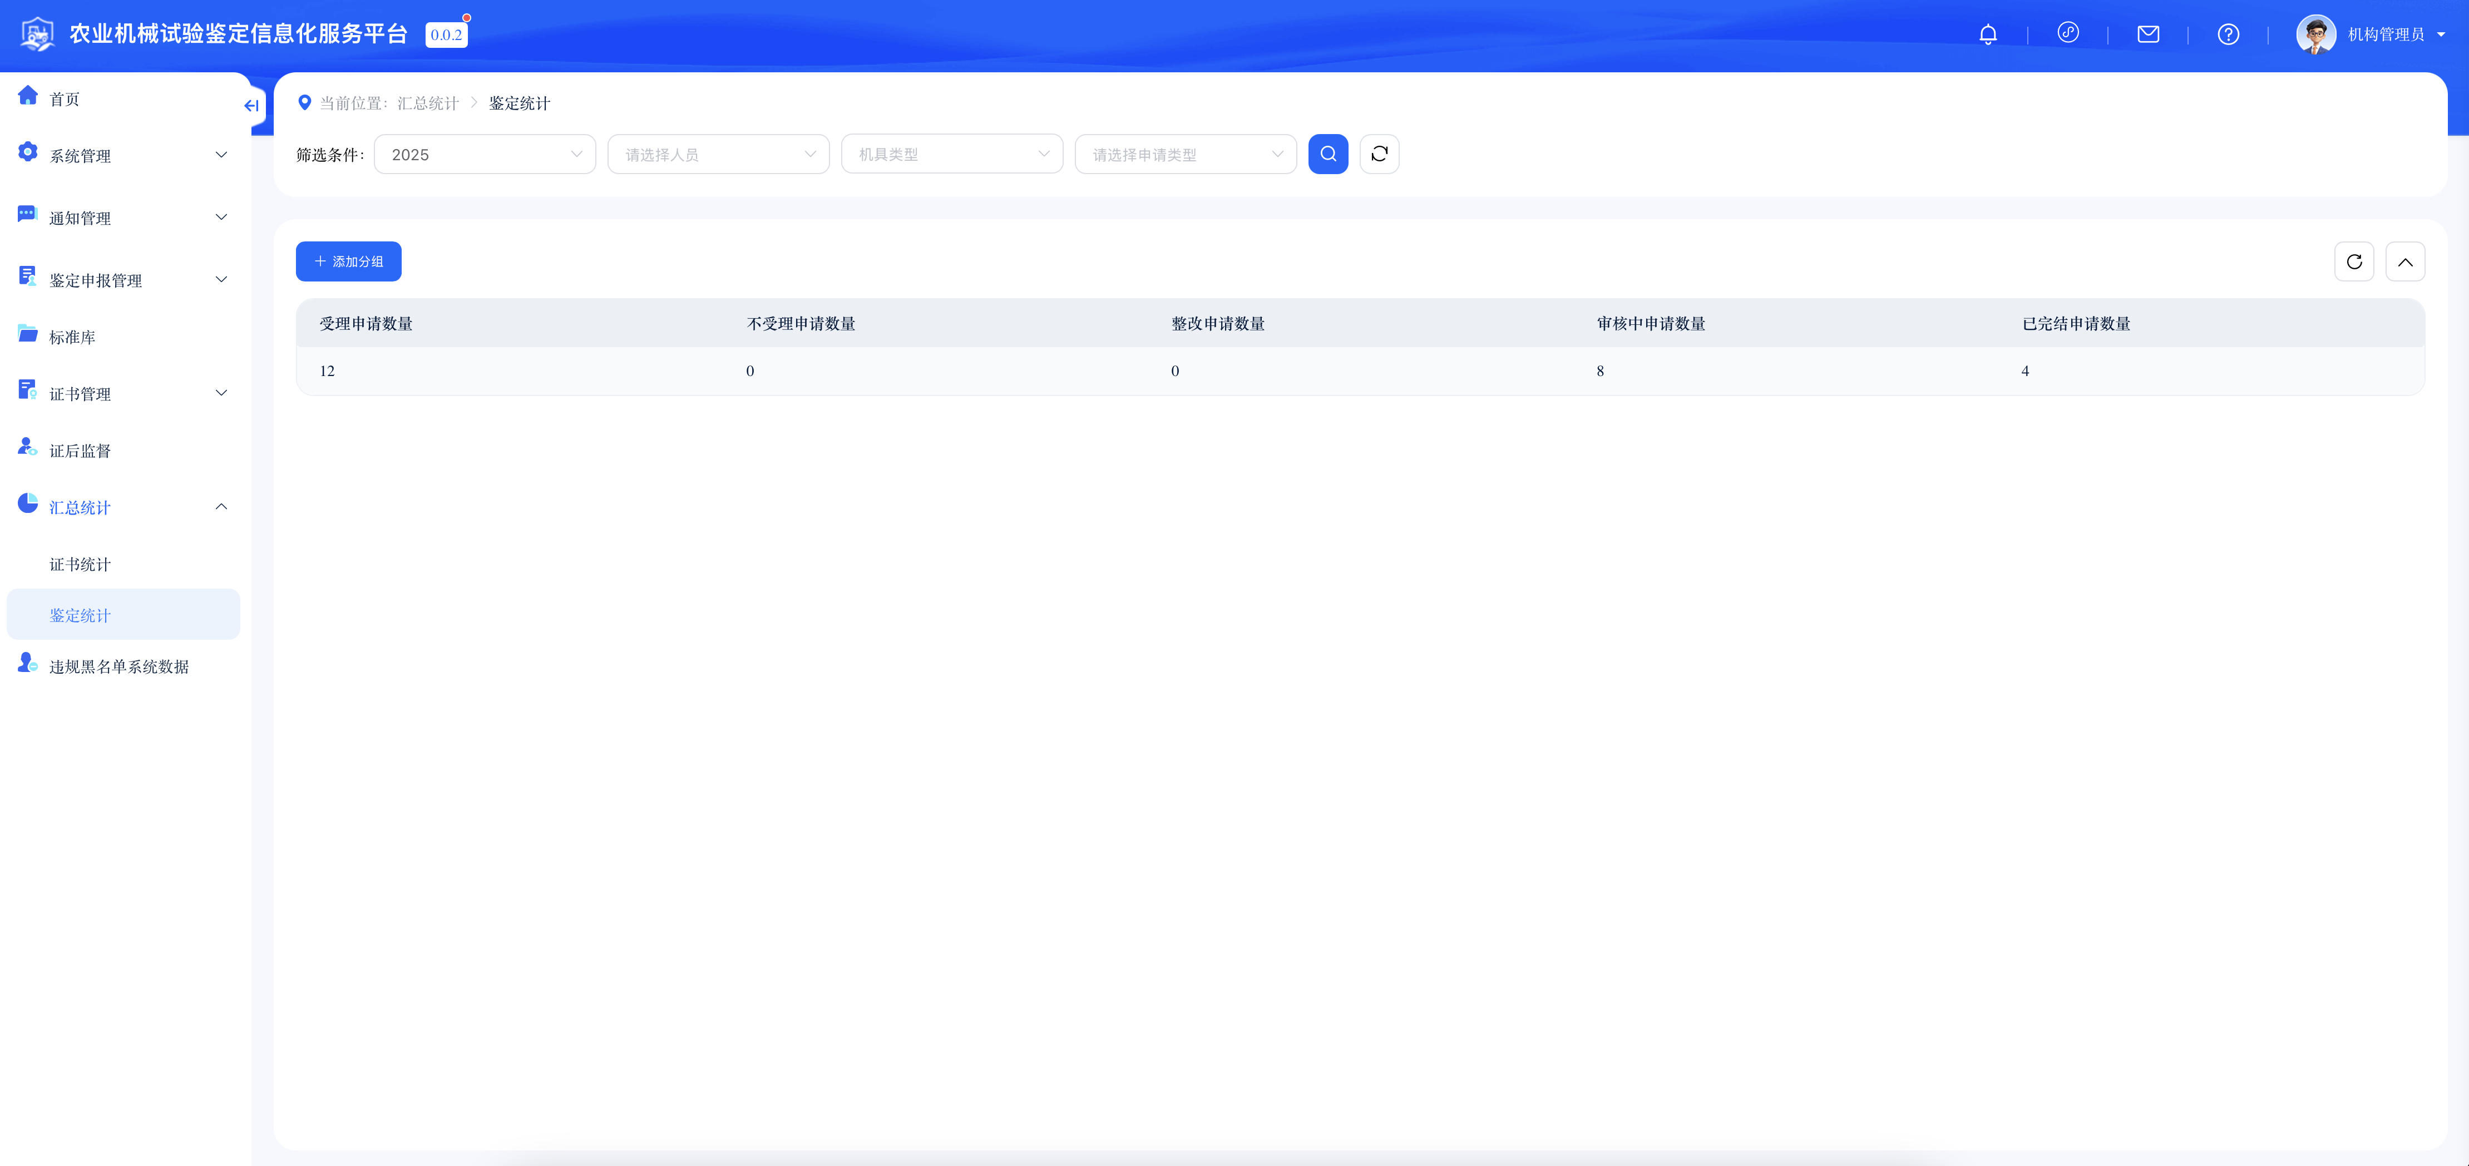Reset filters with the refresh arrows icon
Image resolution: width=2469 pixels, height=1166 pixels.
(x=1379, y=154)
